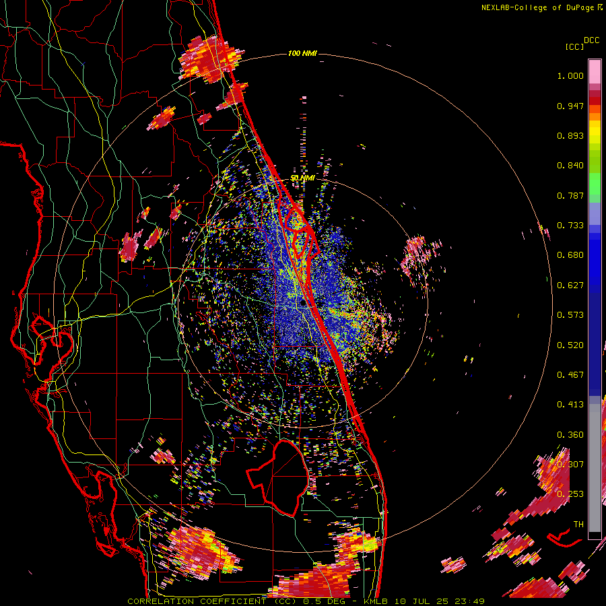Click the 100 NMI range ring label
The image size is (606, 606).
[302, 53]
